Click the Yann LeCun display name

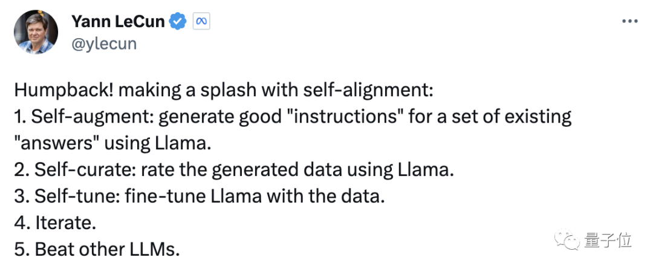[x=118, y=21]
